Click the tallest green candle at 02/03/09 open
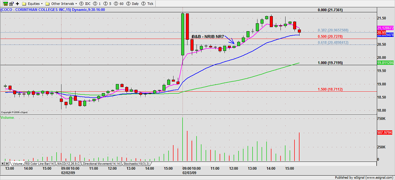Screen dimensions: 395x180 pos(183,35)
